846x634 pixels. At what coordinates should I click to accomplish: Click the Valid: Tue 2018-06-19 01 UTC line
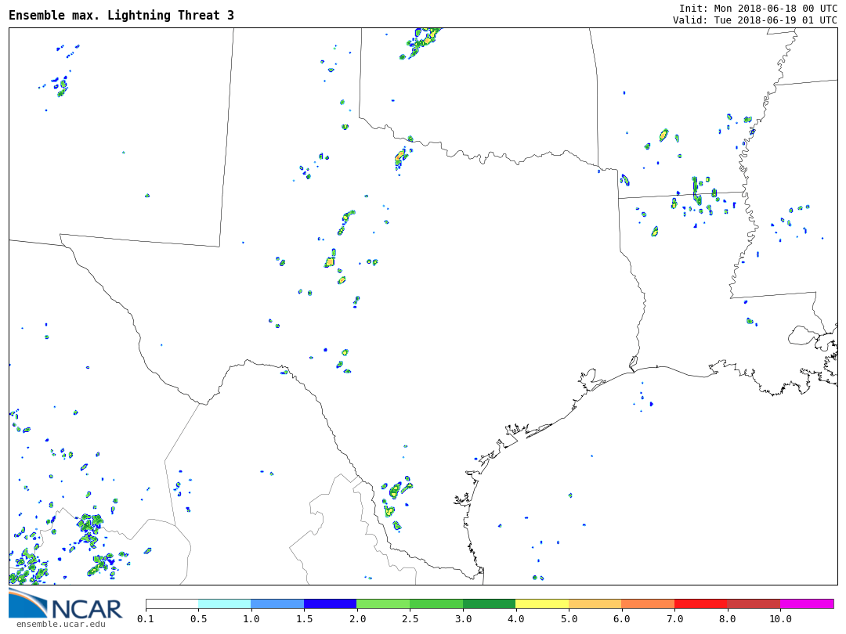tap(755, 20)
